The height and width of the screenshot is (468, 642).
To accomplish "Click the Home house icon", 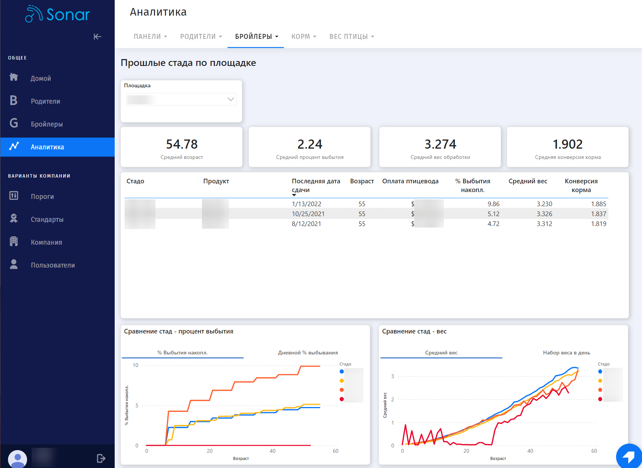I will tap(14, 77).
